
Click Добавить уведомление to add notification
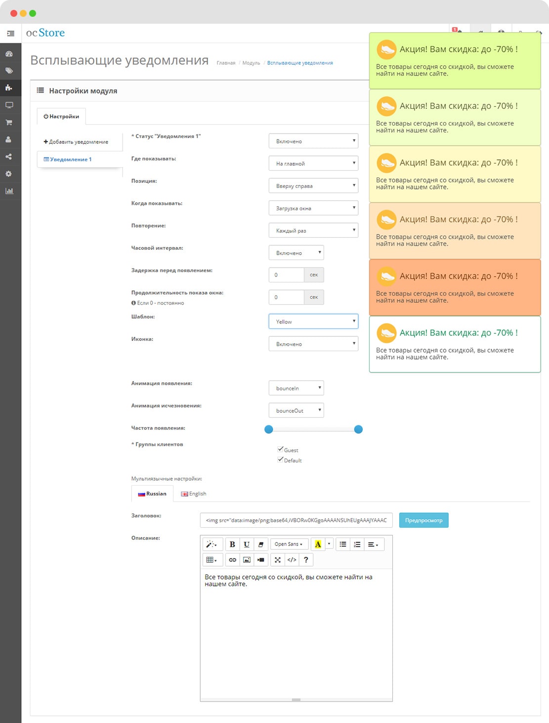tap(76, 142)
